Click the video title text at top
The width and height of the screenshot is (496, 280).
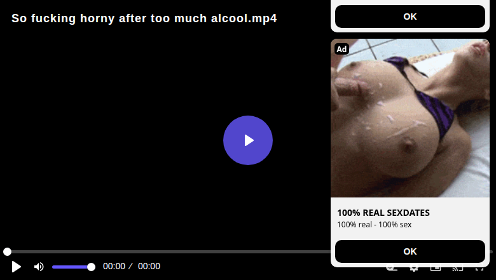pyautogui.click(x=144, y=18)
